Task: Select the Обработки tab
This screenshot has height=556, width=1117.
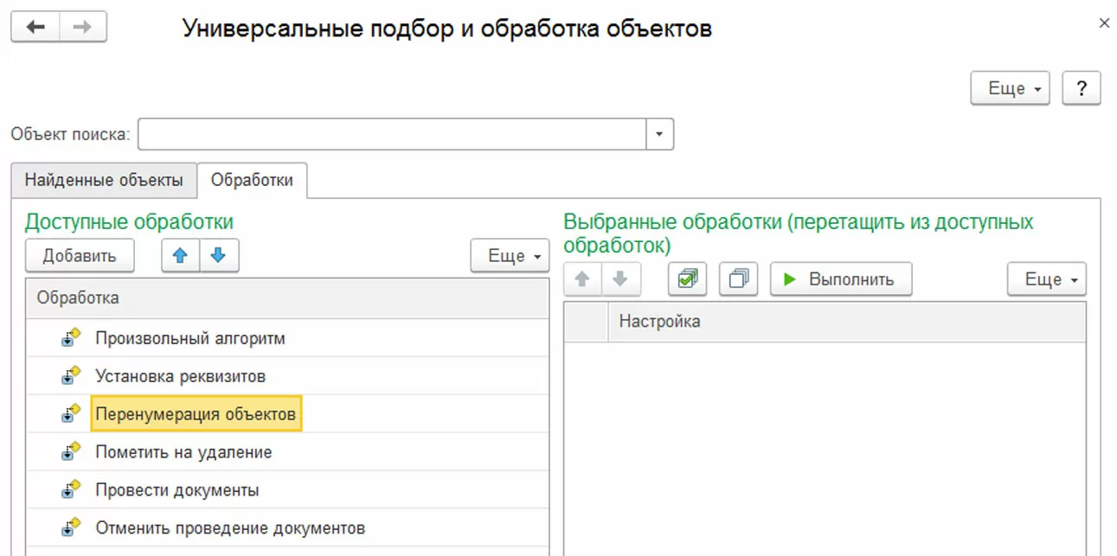Action: coord(252,181)
